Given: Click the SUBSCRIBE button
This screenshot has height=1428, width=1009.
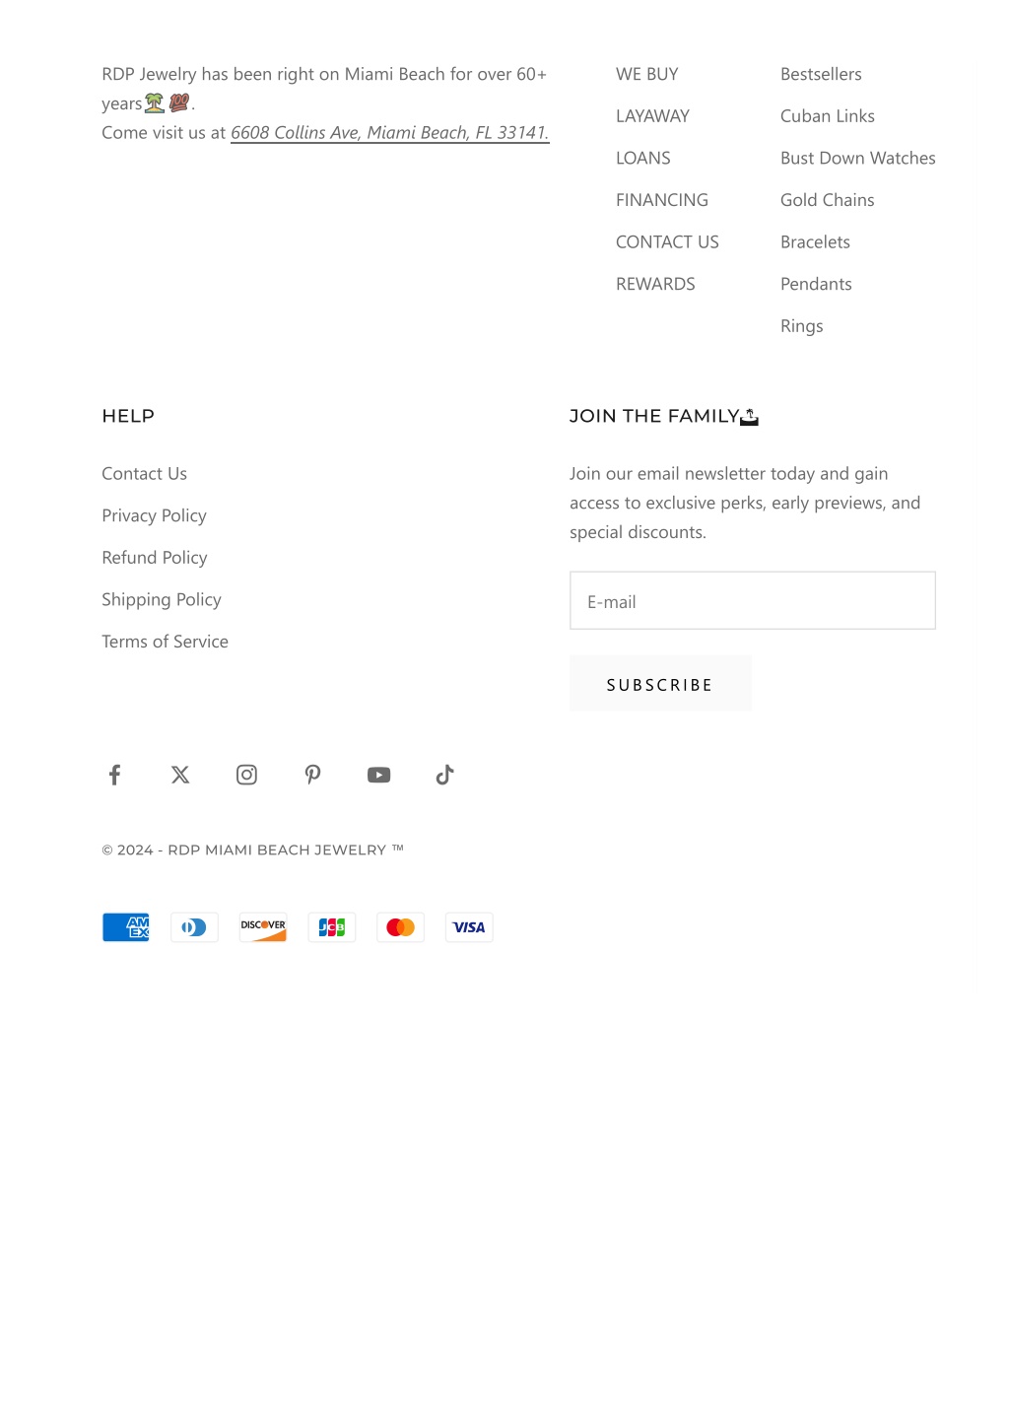Looking at the screenshot, I should pyautogui.click(x=660, y=684).
